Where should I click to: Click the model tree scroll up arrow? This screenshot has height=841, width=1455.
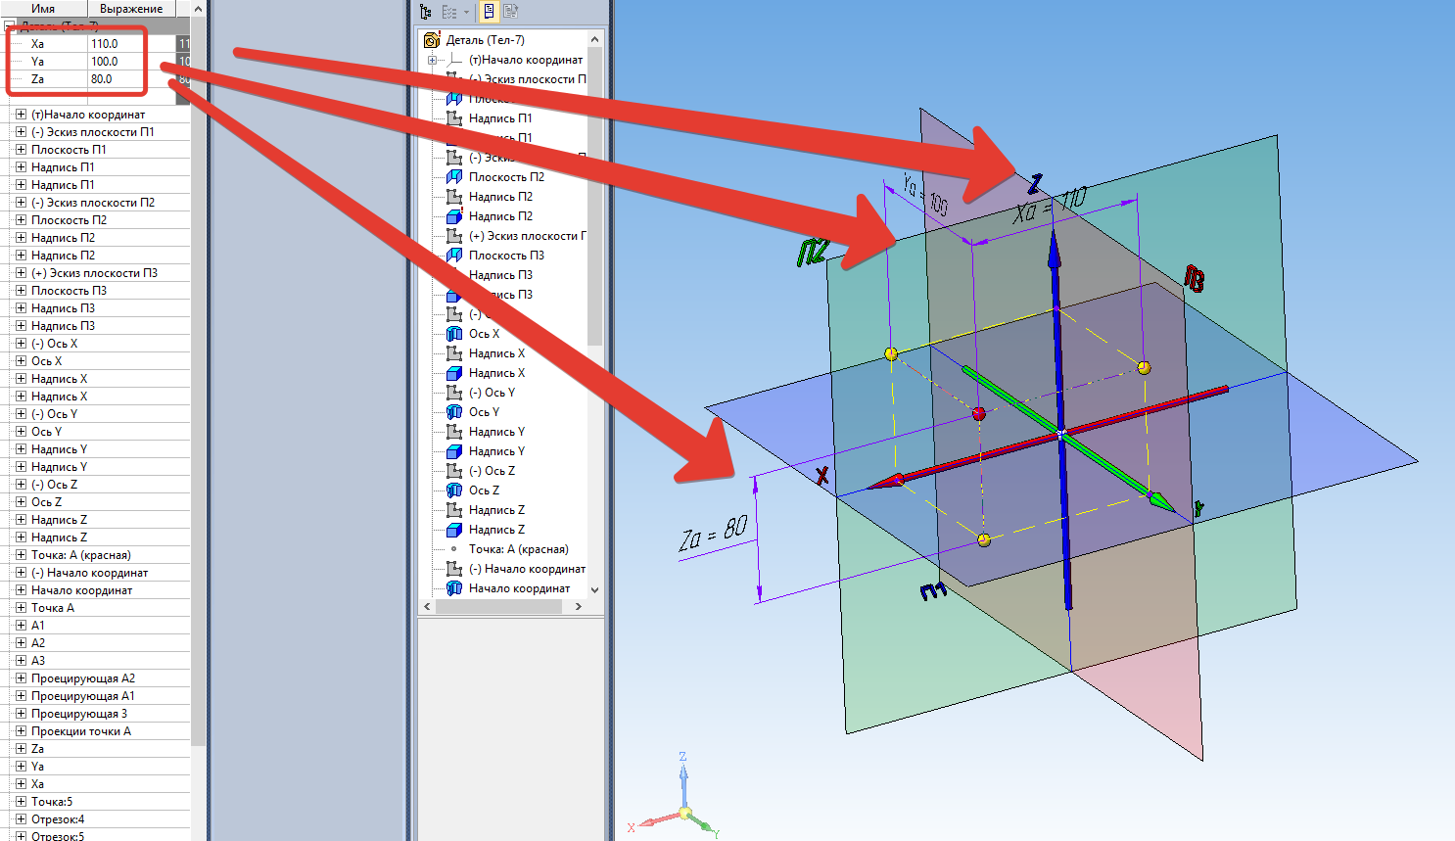[594, 39]
